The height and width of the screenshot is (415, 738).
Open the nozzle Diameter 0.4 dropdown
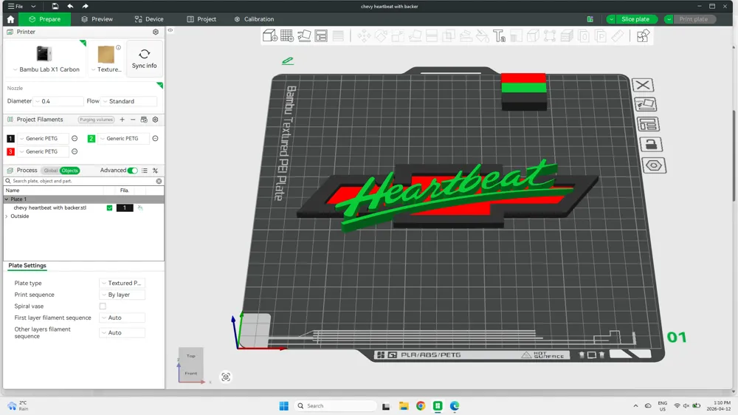tap(58, 101)
